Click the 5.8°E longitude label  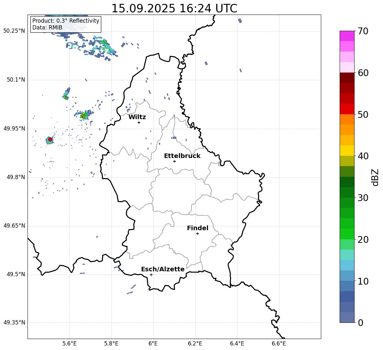(x=111, y=344)
